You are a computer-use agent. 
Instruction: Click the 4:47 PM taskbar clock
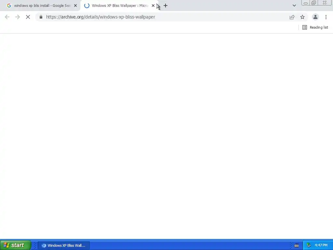(x=321, y=245)
